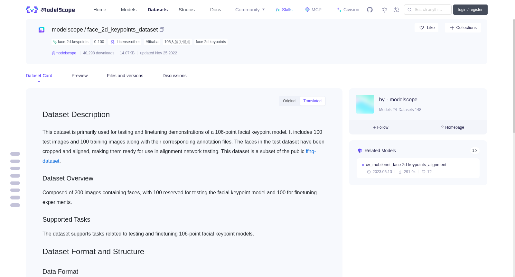Open cv_mobilenet_face-2d-keypoints_alignment model
The height and width of the screenshot is (277, 515).
[x=406, y=164]
